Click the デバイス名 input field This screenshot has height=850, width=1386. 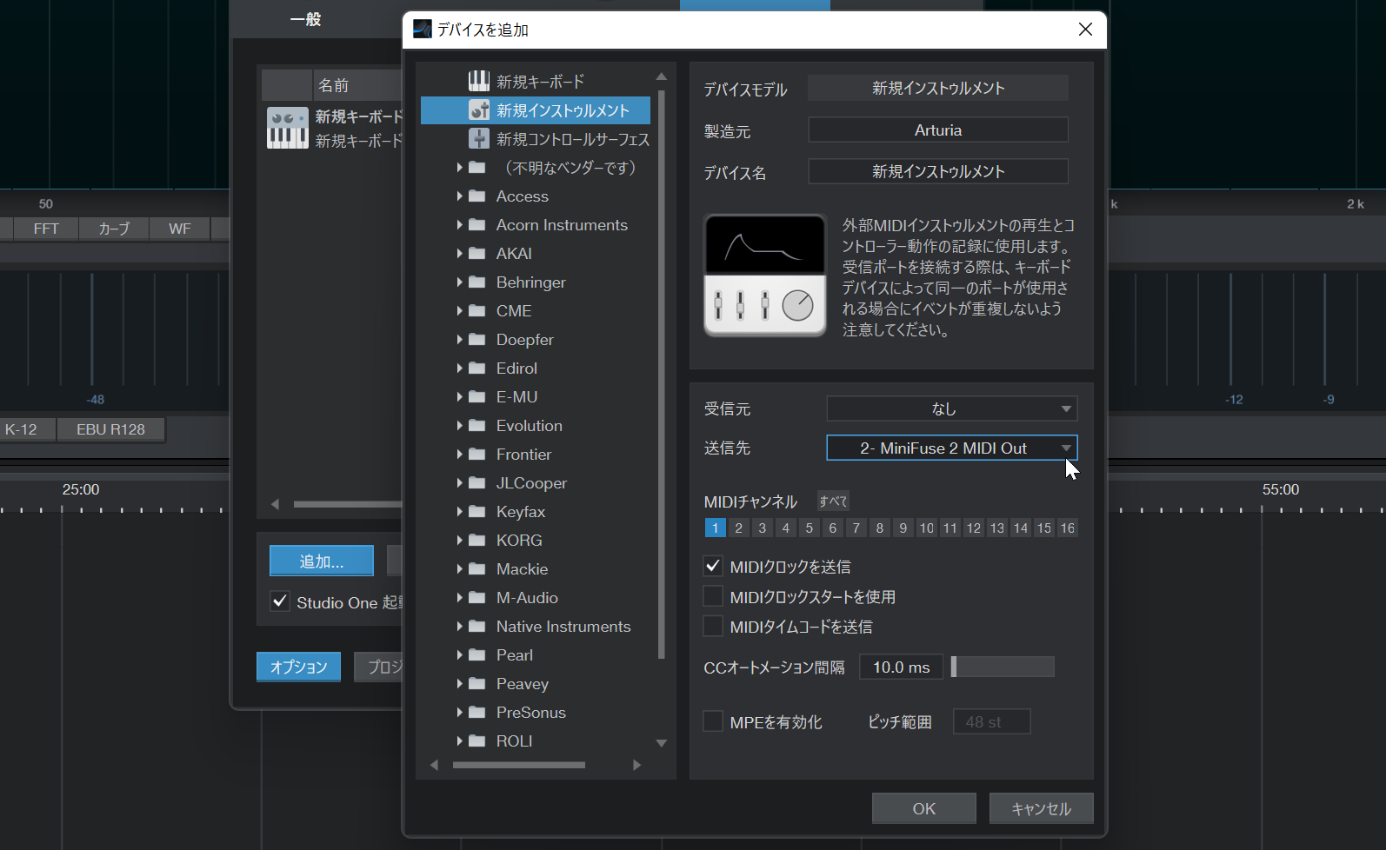pyautogui.click(x=938, y=171)
